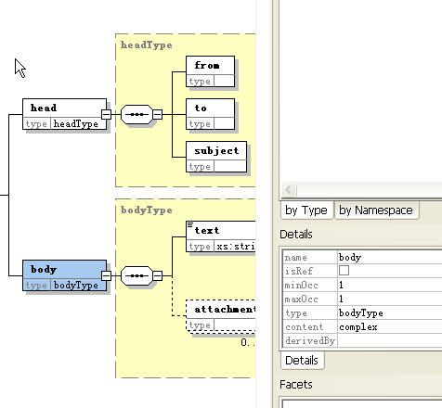Viewport: 442px width, 408px height.
Task: Click the from element's empty type cell
Action: (x=224, y=82)
